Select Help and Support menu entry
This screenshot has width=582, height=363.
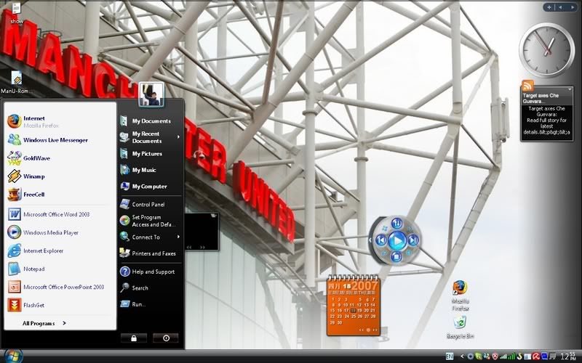(153, 272)
